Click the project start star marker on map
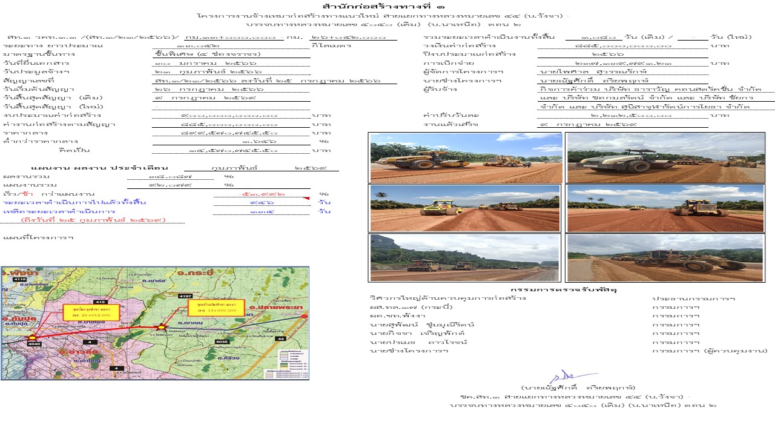Screen dimensions: 775x436 161,328
